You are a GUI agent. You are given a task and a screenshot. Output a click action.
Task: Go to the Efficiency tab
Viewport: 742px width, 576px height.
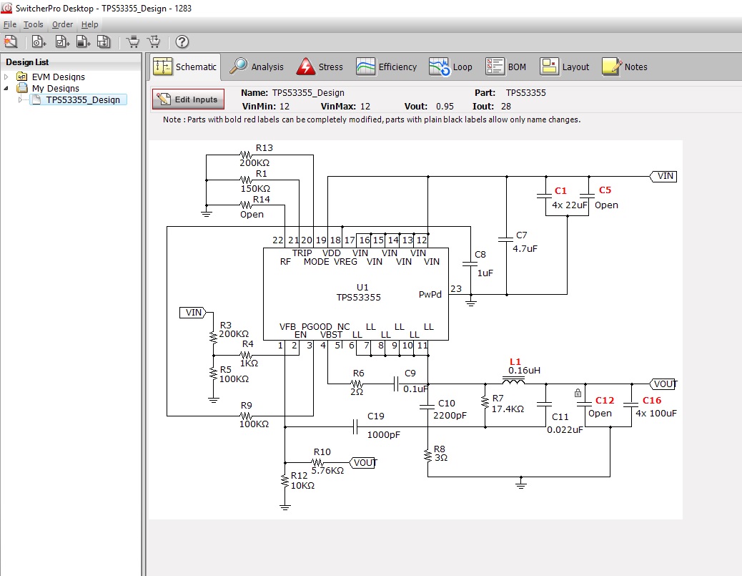click(x=386, y=67)
